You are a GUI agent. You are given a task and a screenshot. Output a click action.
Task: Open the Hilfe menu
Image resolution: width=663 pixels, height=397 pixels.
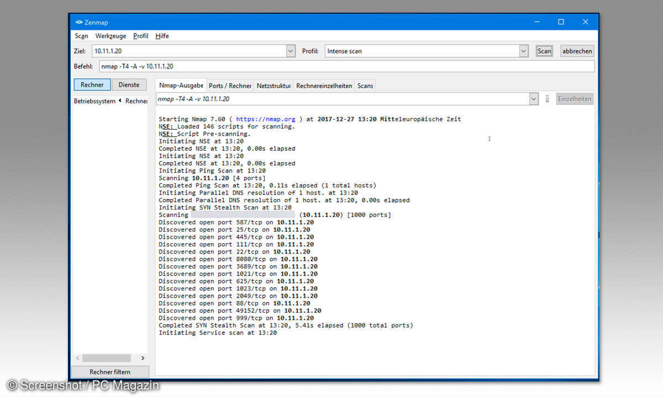(162, 36)
